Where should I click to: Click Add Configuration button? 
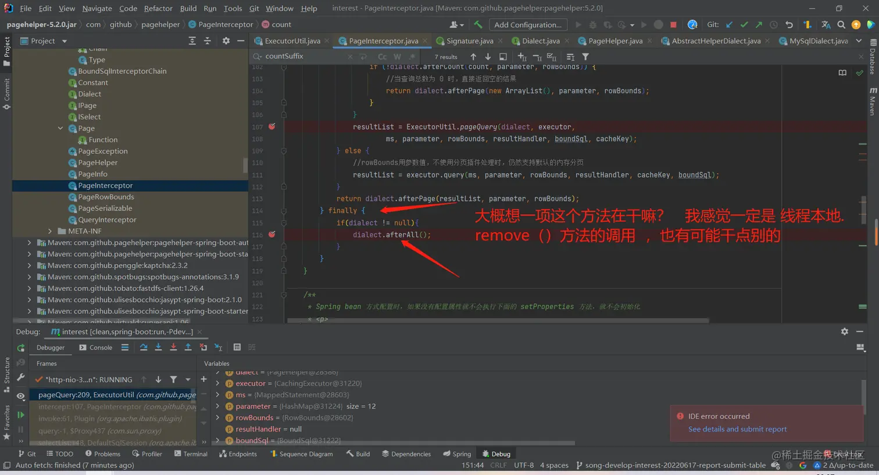coord(528,24)
